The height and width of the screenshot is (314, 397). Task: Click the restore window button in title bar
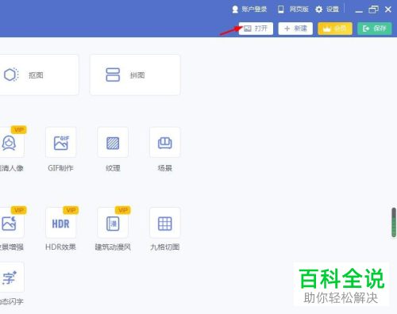click(x=373, y=10)
